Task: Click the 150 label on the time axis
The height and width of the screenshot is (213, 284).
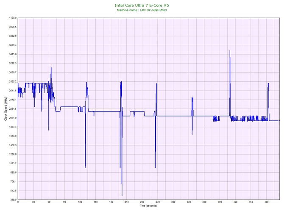Action: 96,202
